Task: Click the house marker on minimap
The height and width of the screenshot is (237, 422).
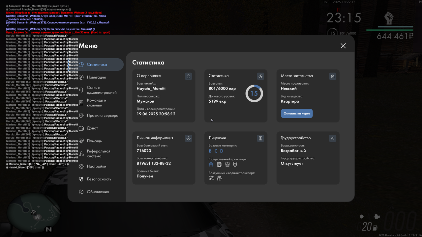Action: click(38, 217)
